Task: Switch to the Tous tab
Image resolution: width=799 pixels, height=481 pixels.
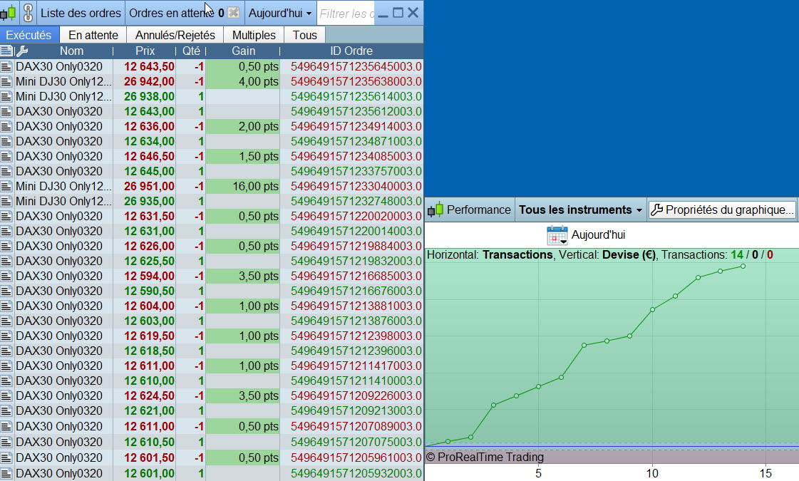Action: click(x=305, y=35)
